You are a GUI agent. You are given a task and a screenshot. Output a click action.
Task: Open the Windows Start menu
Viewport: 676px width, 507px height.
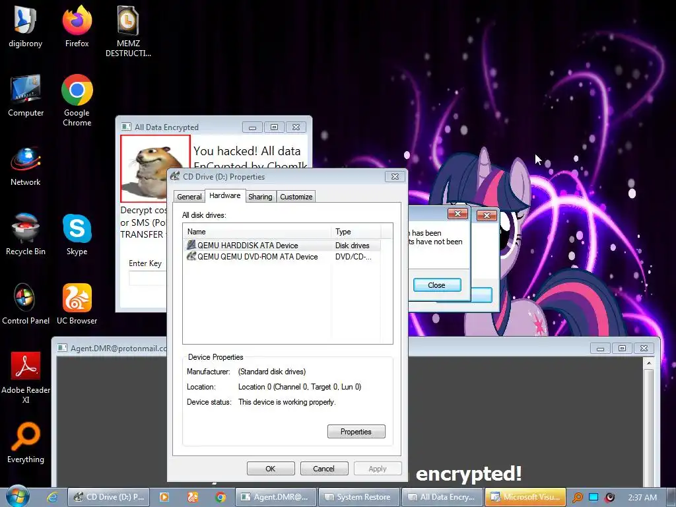tap(17, 496)
